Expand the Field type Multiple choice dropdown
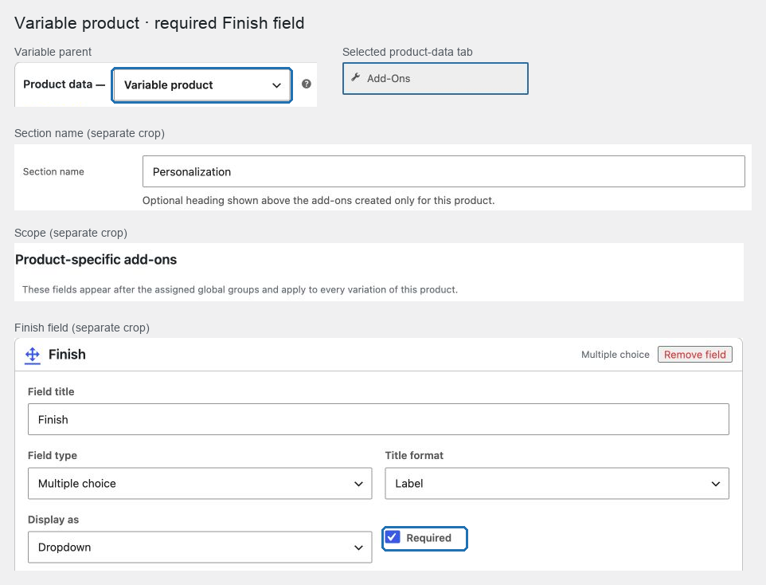Screen dimensions: 766x585 [x=200, y=483]
